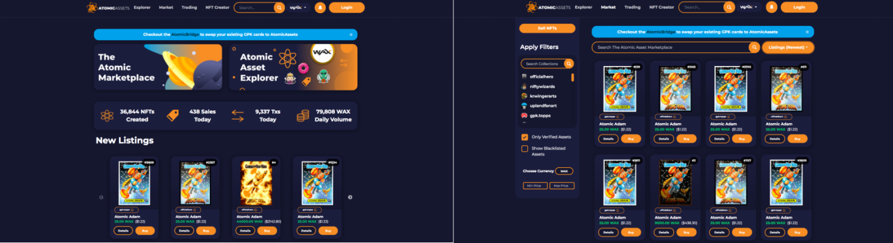This screenshot has height=243, width=893.
Task: Click the Sell NFTs button
Action: coord(547,28)
